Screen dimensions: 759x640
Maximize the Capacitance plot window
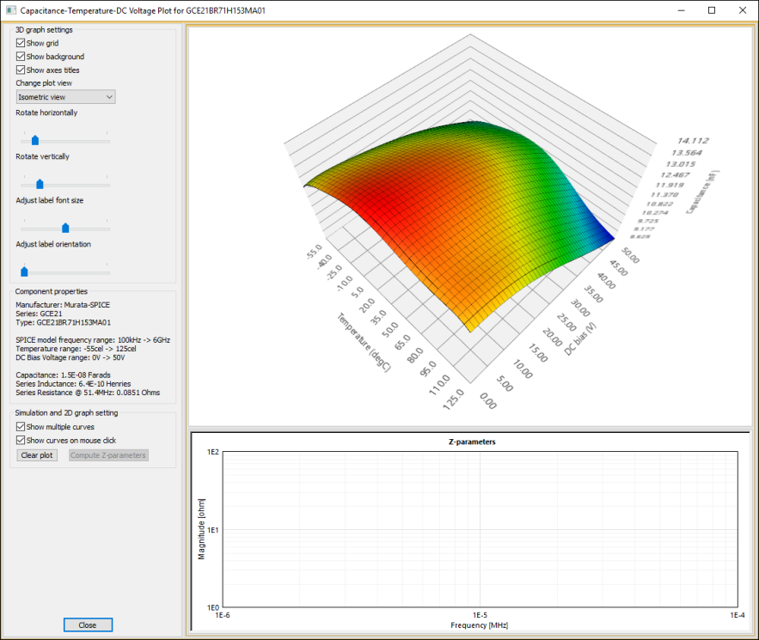pyautogui.click(x=712, y=10)
